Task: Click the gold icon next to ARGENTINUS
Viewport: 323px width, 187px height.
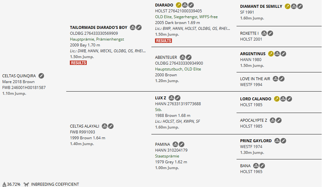Action: 271,54
